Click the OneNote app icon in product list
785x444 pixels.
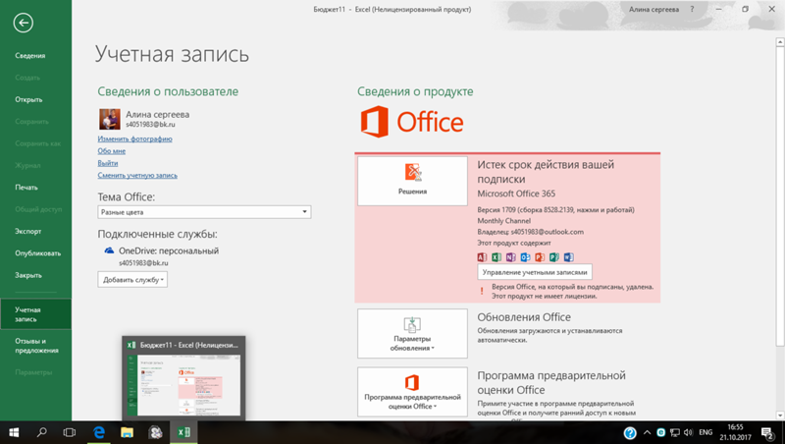(510, 257)
